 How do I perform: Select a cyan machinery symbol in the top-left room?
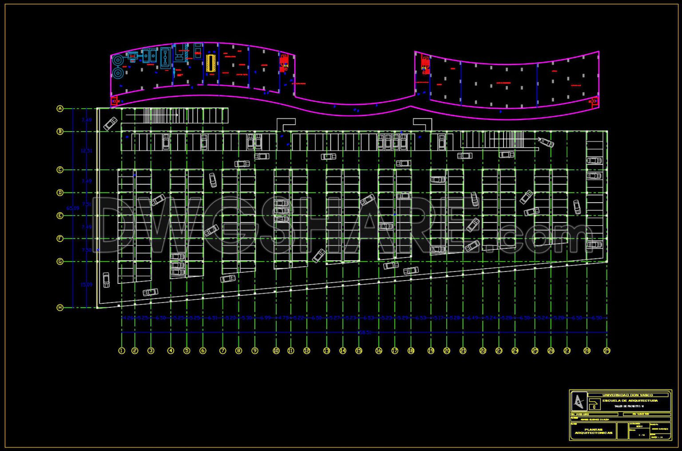(x=118, y=60)
